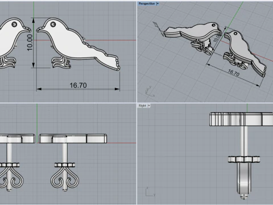
Task: Select the bird's eye circle of the full bird, top-left view
Action: coord(53,24)
